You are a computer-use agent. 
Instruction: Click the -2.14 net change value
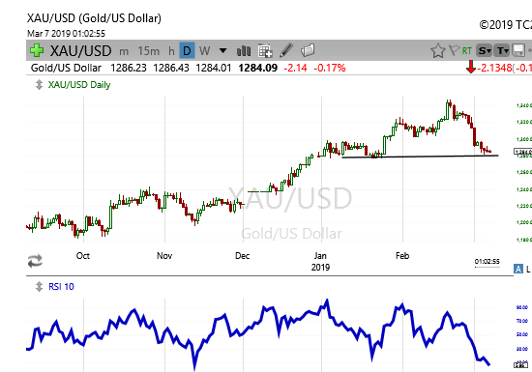[295, 68]
